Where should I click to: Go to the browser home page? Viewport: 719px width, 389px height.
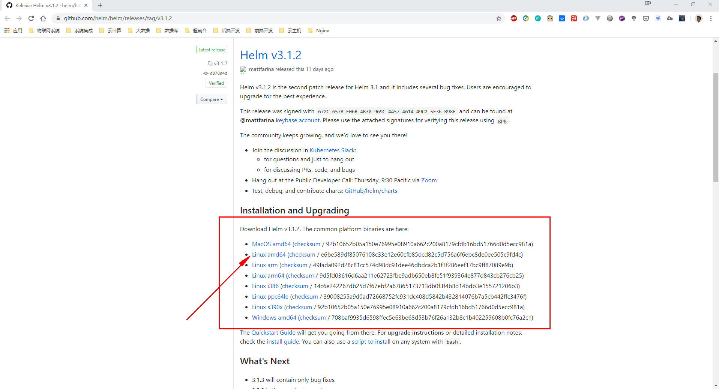43,18
